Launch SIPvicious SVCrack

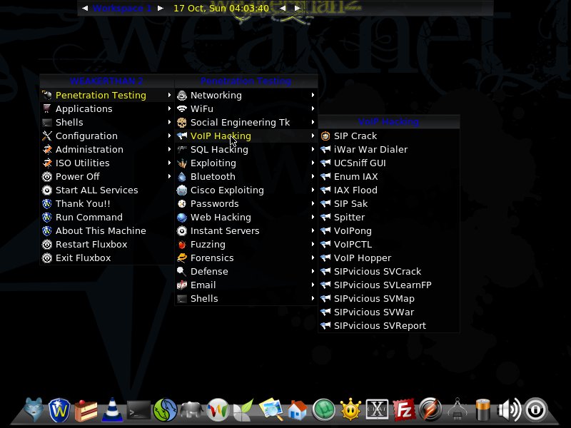(389, 272)
